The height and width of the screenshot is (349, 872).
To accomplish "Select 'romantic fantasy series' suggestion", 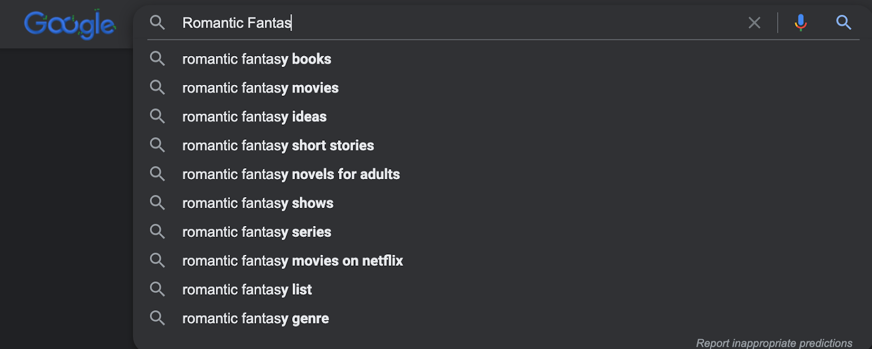I will (257, 232).
